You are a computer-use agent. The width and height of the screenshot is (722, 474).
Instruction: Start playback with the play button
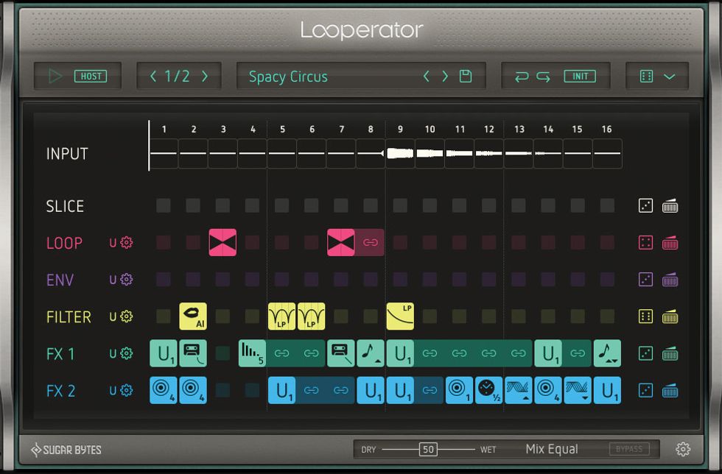point(55,76)
